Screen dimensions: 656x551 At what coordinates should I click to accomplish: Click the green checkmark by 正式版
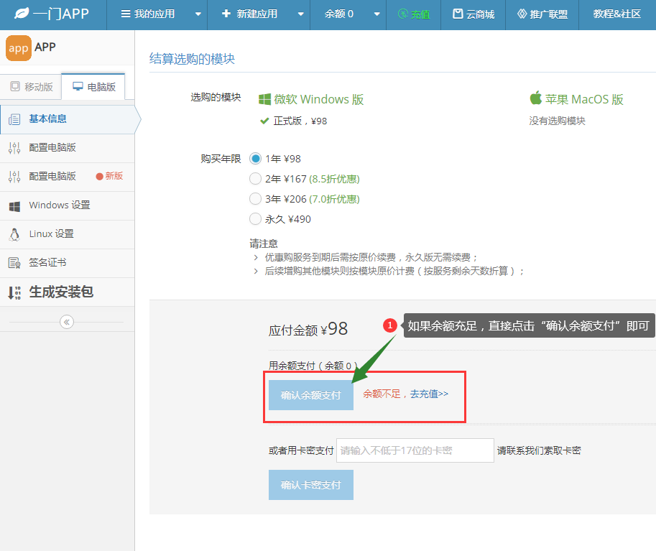click(x=264, y=121)
